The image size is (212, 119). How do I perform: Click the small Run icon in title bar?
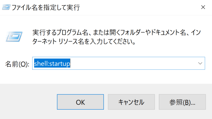(6, 7)
